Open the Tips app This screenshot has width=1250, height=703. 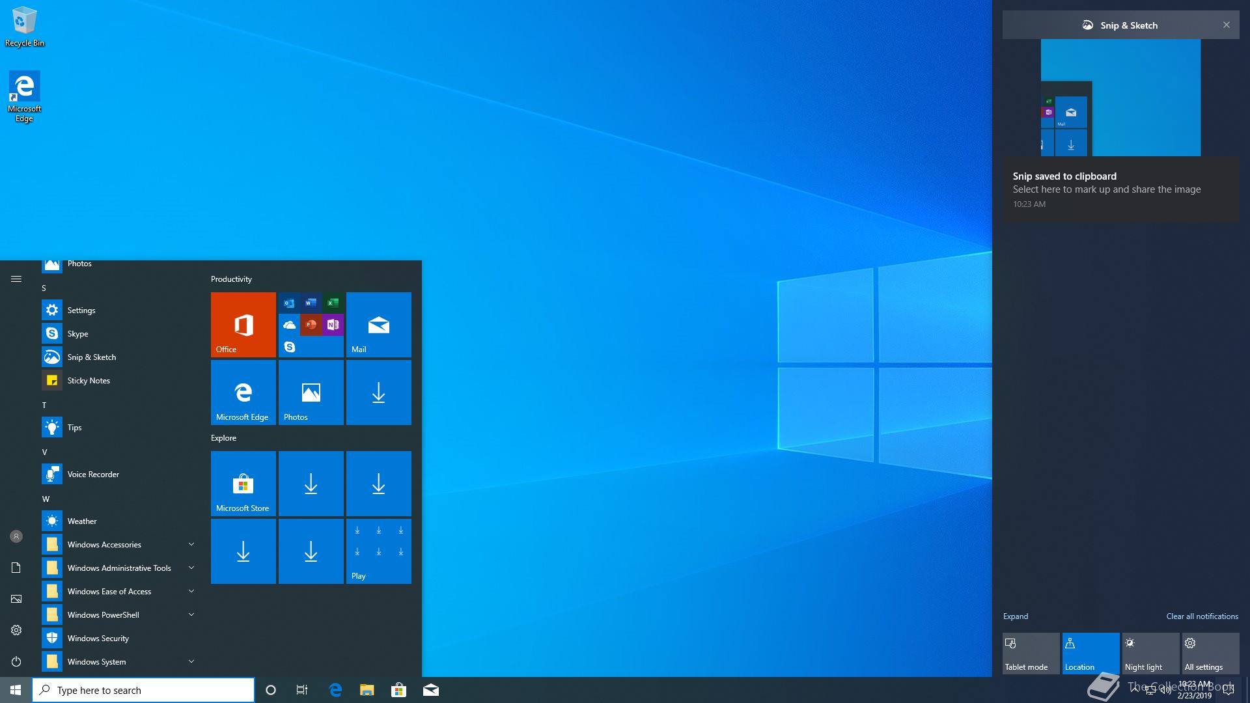click(120, 428)
